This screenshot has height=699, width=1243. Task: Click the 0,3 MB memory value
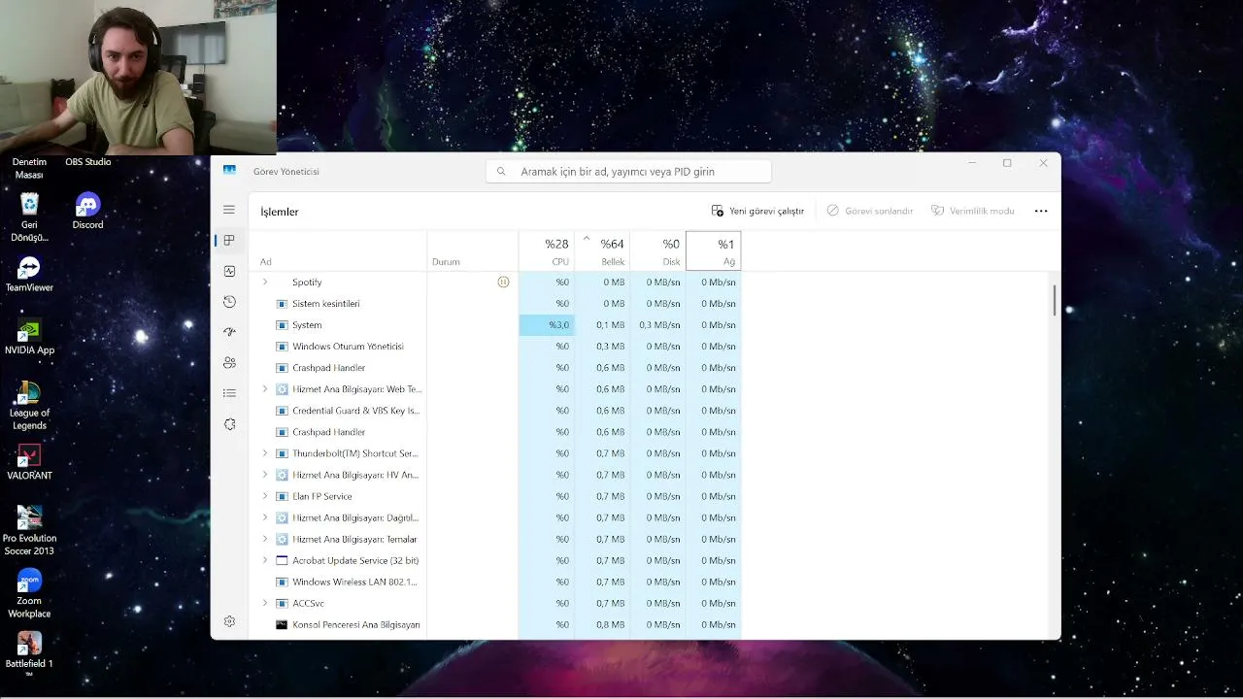click(611, 347)
